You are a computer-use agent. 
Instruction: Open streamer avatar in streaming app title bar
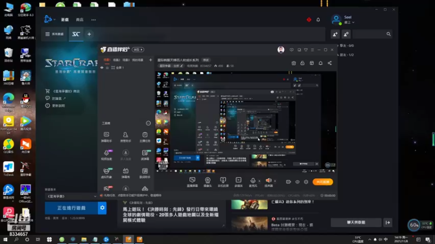pos(281,50)
